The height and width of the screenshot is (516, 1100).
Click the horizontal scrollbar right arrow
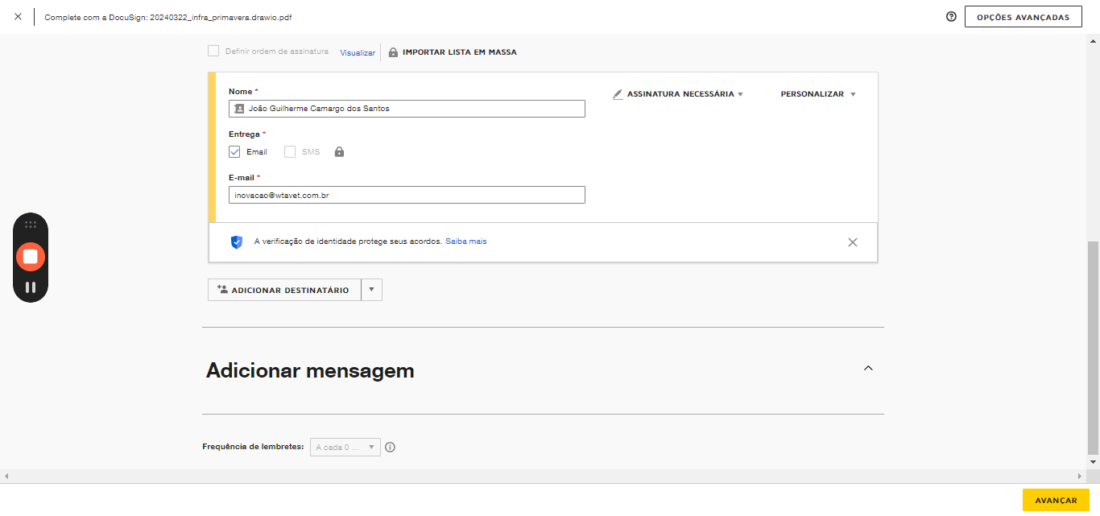pos(1081,476)
